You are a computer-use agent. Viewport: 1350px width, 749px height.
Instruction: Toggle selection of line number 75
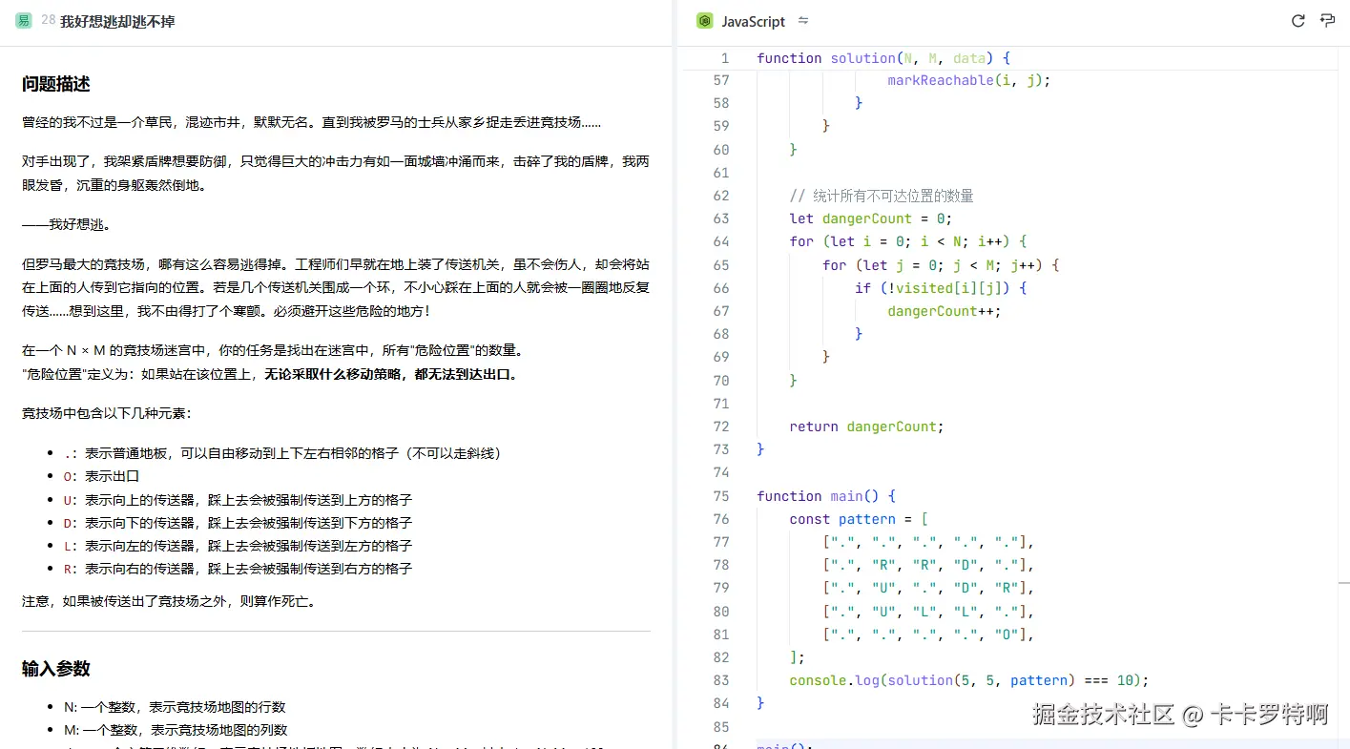click(x=720, y=495)
